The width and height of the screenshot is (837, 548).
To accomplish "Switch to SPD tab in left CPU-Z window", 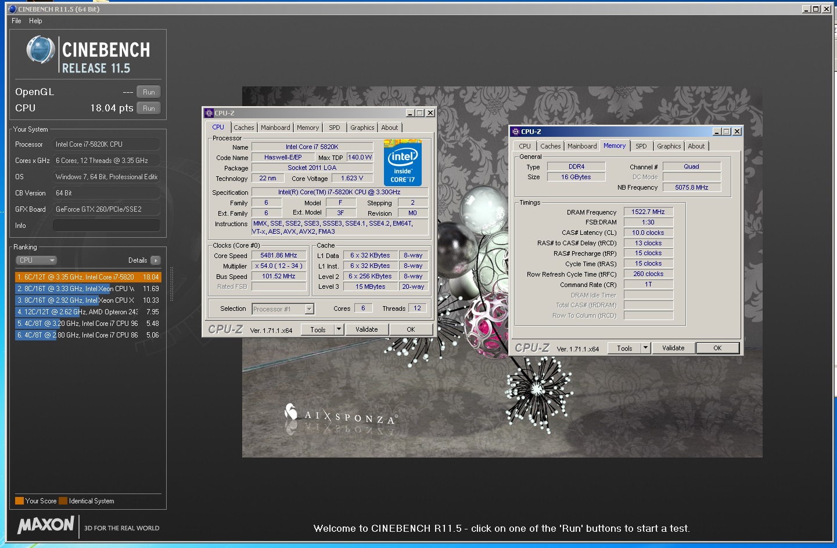I will click(x=335, y=128).
